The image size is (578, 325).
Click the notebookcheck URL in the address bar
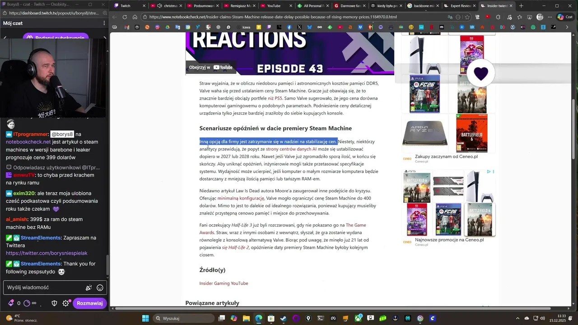pos(273,17)
